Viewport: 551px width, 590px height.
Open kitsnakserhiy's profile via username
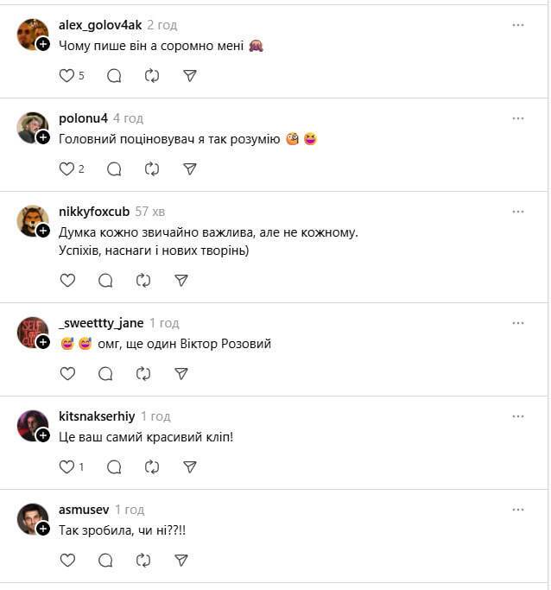click(96, 416)
